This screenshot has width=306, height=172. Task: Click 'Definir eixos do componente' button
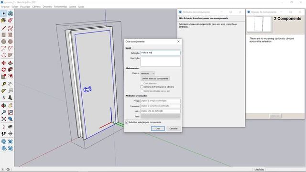click(x=155, y=78)
